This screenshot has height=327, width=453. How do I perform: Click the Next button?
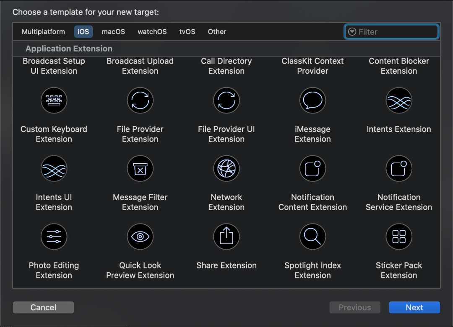414,307
